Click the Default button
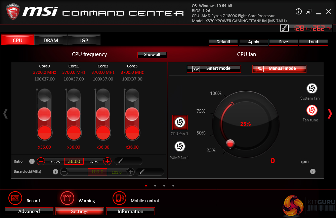The width and height of the screenshot is (336, 218). (223, 42)
